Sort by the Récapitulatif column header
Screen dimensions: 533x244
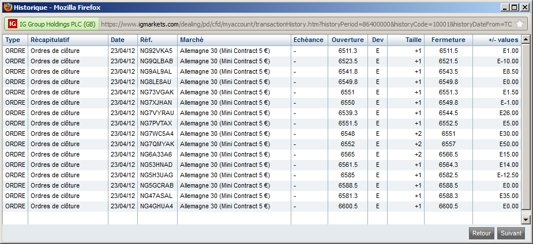pyautogui.click(x=68, y=40)
